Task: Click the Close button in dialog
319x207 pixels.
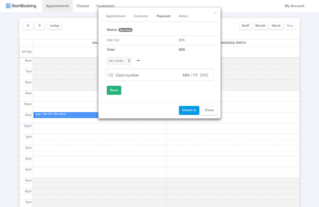Action: tap(209, 110)
